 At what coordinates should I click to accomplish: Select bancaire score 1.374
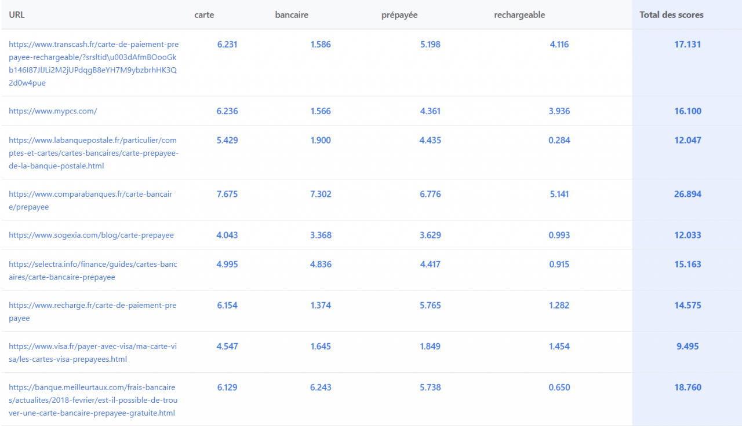coord(321,305)
